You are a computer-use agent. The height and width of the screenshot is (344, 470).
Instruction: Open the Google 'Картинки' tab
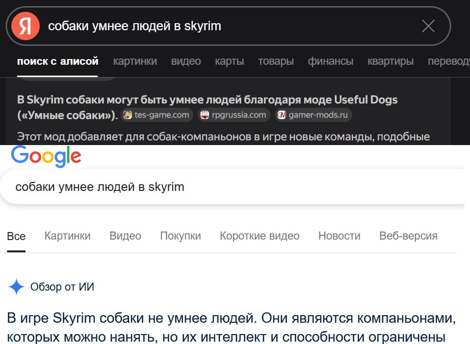click(68, 236)
